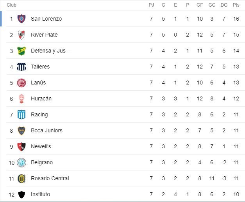The height and width of the screenshot is (202, 245).
Task: Click the Pts column header
Action: (236, 5)
